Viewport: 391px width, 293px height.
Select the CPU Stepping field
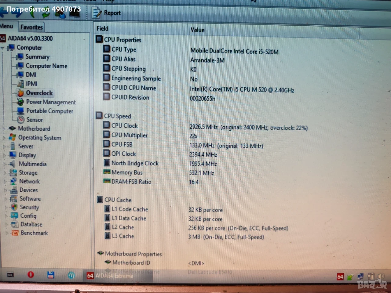pyautogui.click(x=128, y=69)
